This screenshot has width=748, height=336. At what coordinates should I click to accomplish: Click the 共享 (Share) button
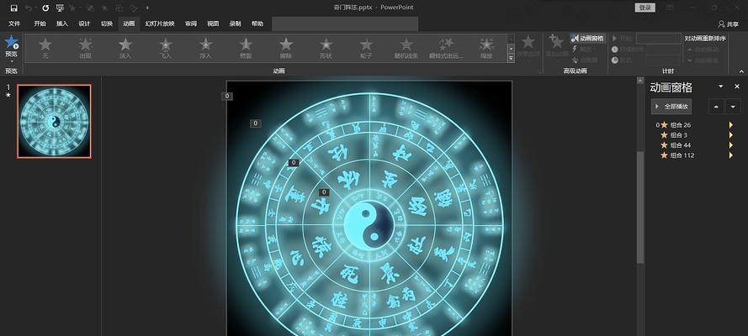tap(729, 24)
